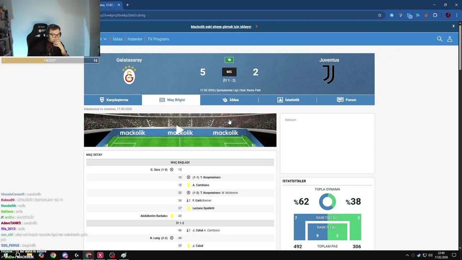The height and width of the screenshot is (260, 462).
Task: Open the OBS Studio taskbar icon
Action: click(x=112, y=255)
